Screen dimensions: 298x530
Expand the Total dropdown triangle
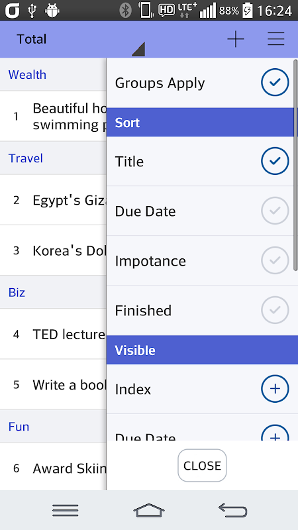coord(138,49)
